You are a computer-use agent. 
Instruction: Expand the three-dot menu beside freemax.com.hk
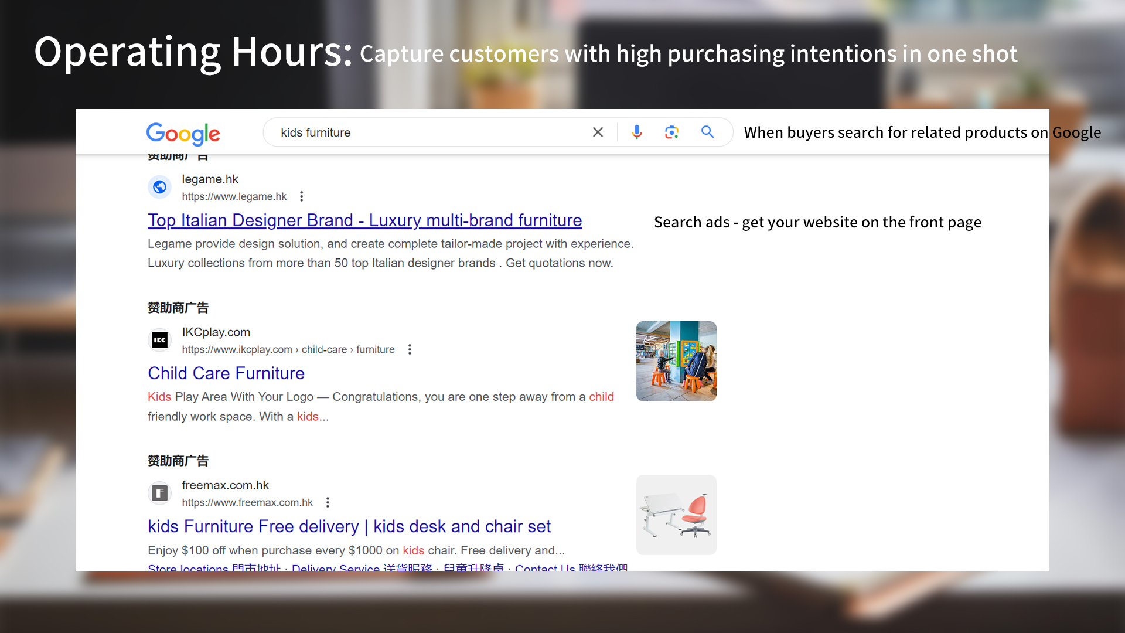(x=327, y=502)
